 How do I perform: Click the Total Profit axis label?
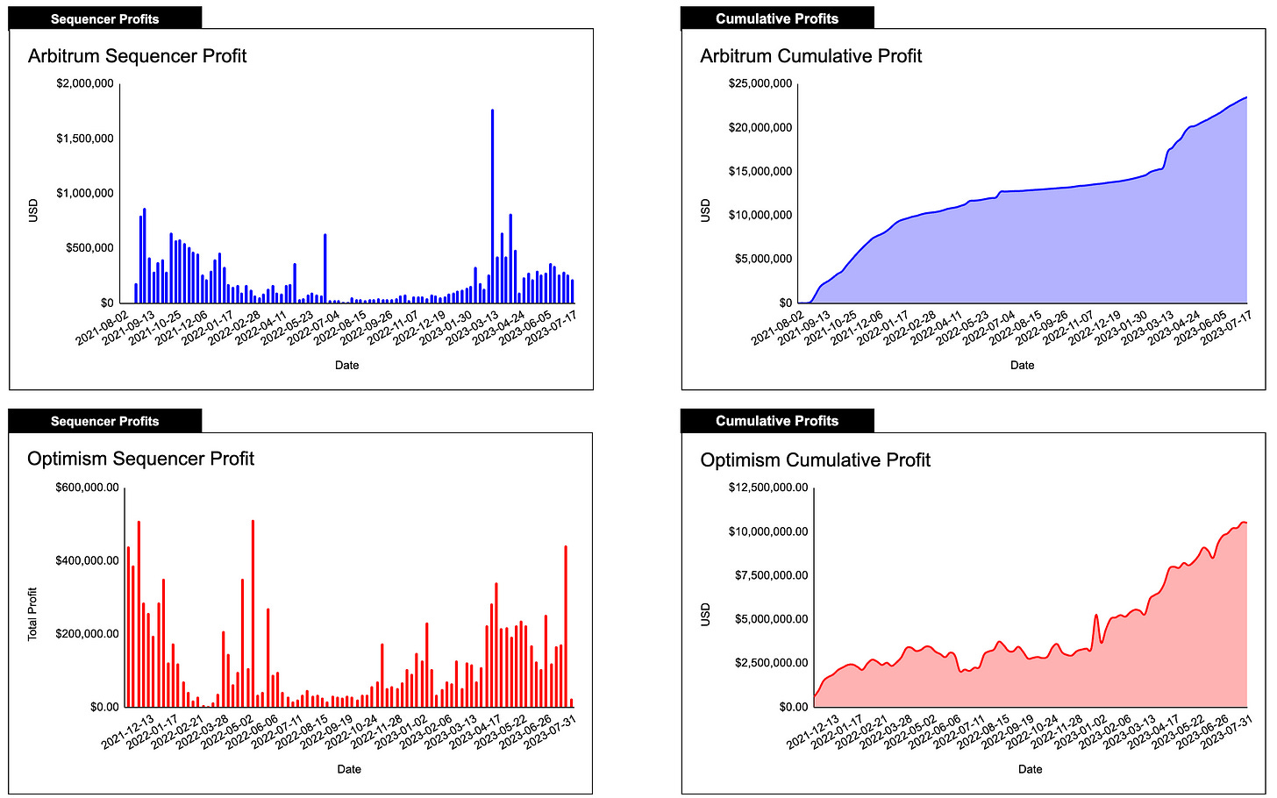point(32,614)
